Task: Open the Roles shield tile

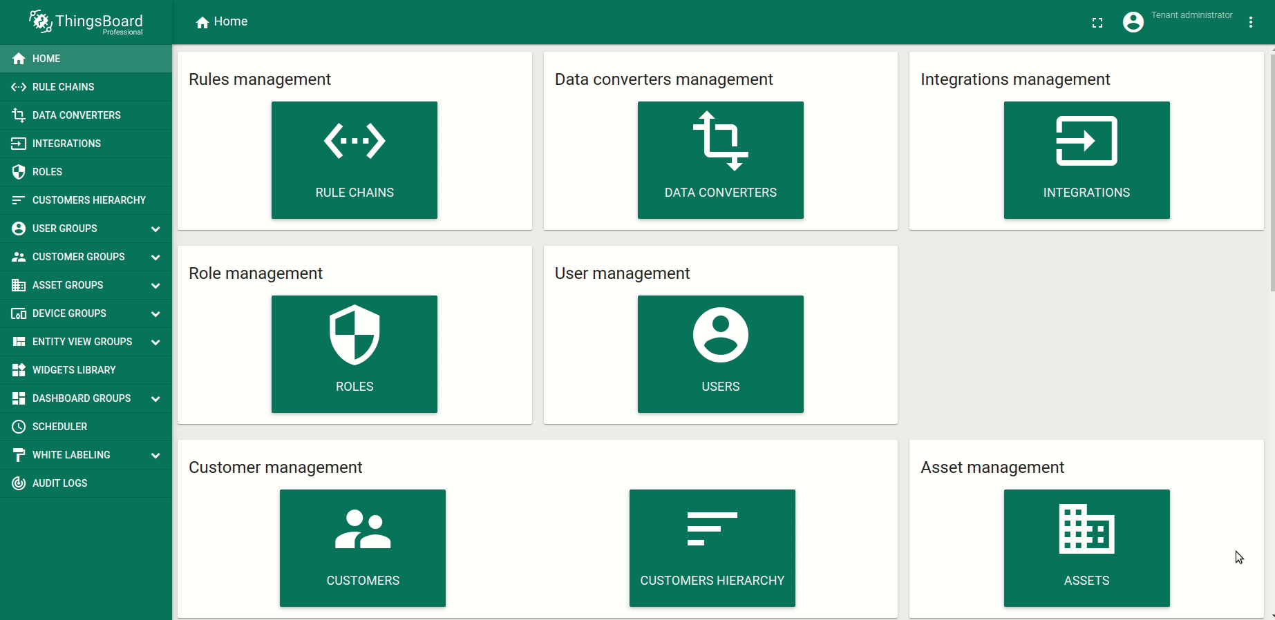Action: pos(354,354)
